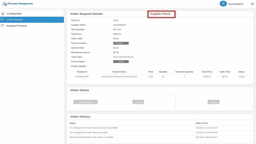Click the Order Request sidebar icon

[2, 19]
